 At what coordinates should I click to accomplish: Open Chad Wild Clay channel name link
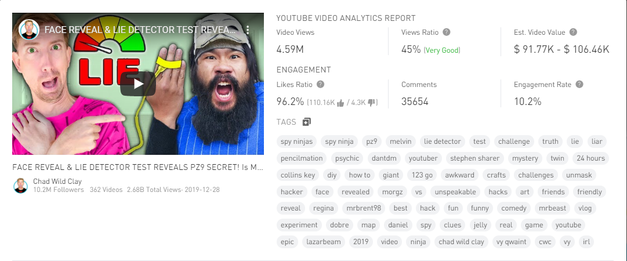[x=57, y=182]
